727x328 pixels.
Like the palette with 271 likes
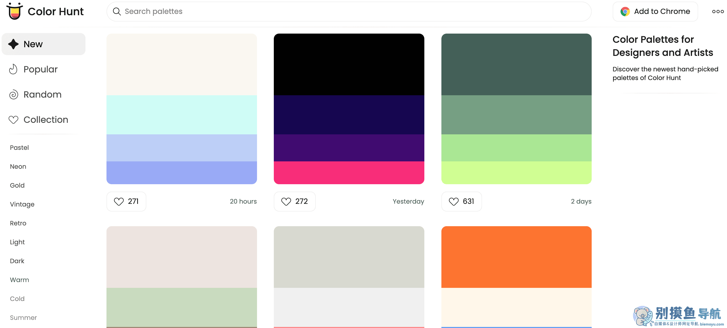tap(126, 201)
